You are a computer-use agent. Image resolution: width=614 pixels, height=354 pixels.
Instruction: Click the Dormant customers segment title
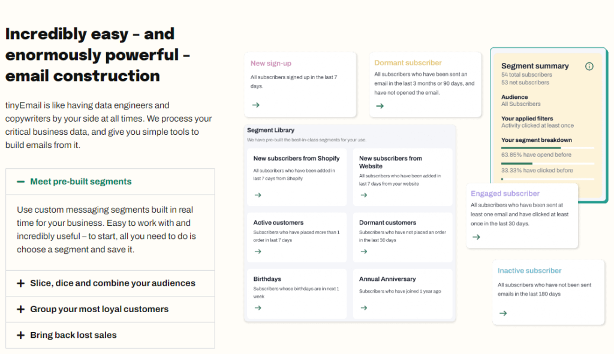tap(388, 223)
